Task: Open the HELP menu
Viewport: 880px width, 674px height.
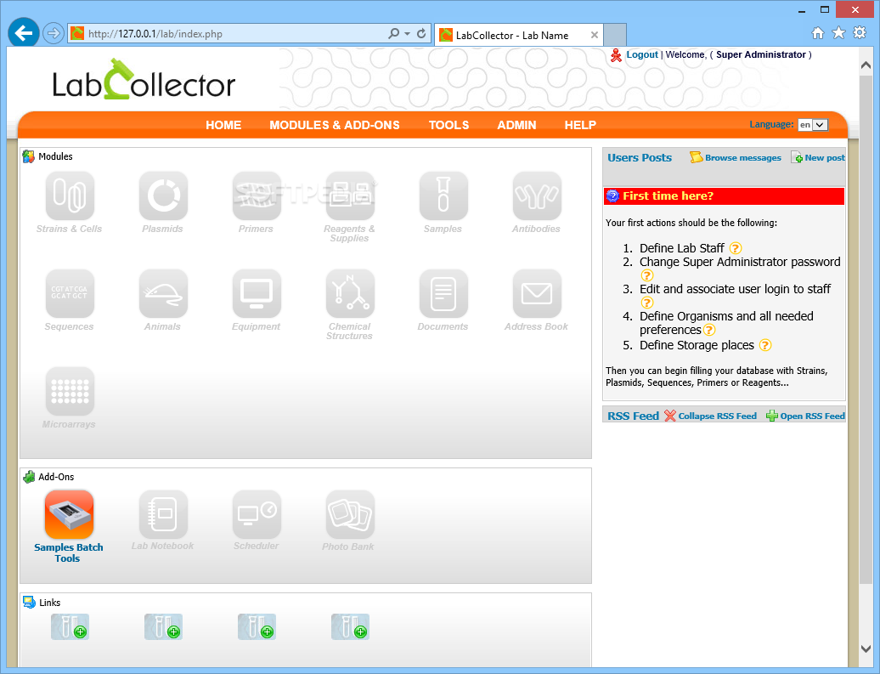Action: (x=580, y=125)
